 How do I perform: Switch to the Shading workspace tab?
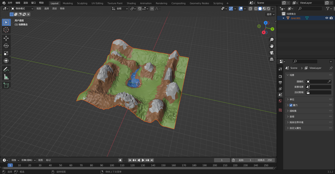tap(131, 3)
